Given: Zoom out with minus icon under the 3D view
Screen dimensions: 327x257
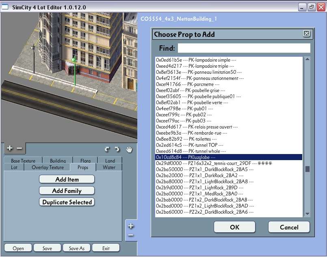Looking at the screenshot, I should (19, 148).
